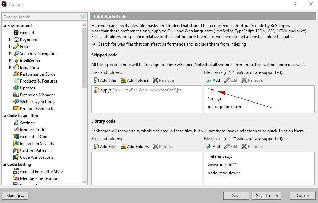
Task: Select the _references.js library mask
Action: point(219,156)
